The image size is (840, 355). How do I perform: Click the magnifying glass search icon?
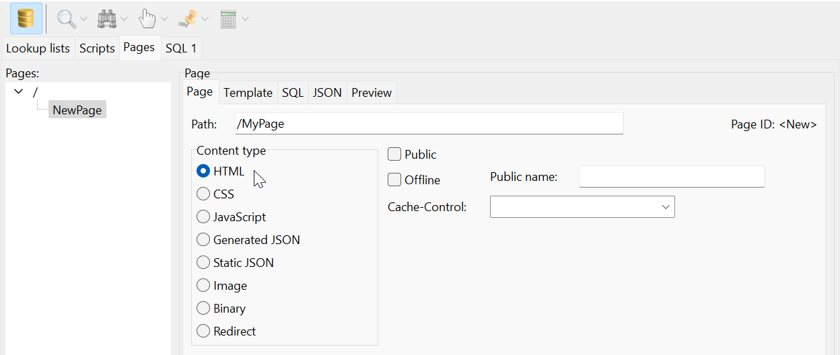66,19
